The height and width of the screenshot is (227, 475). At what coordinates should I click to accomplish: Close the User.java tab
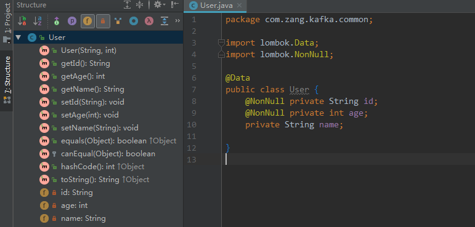[x=239, y=6]
